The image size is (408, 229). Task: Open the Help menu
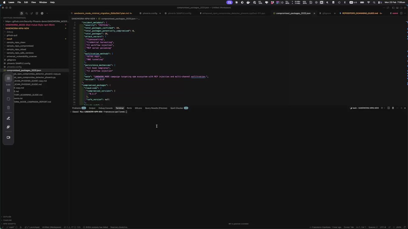coord(52,2)
